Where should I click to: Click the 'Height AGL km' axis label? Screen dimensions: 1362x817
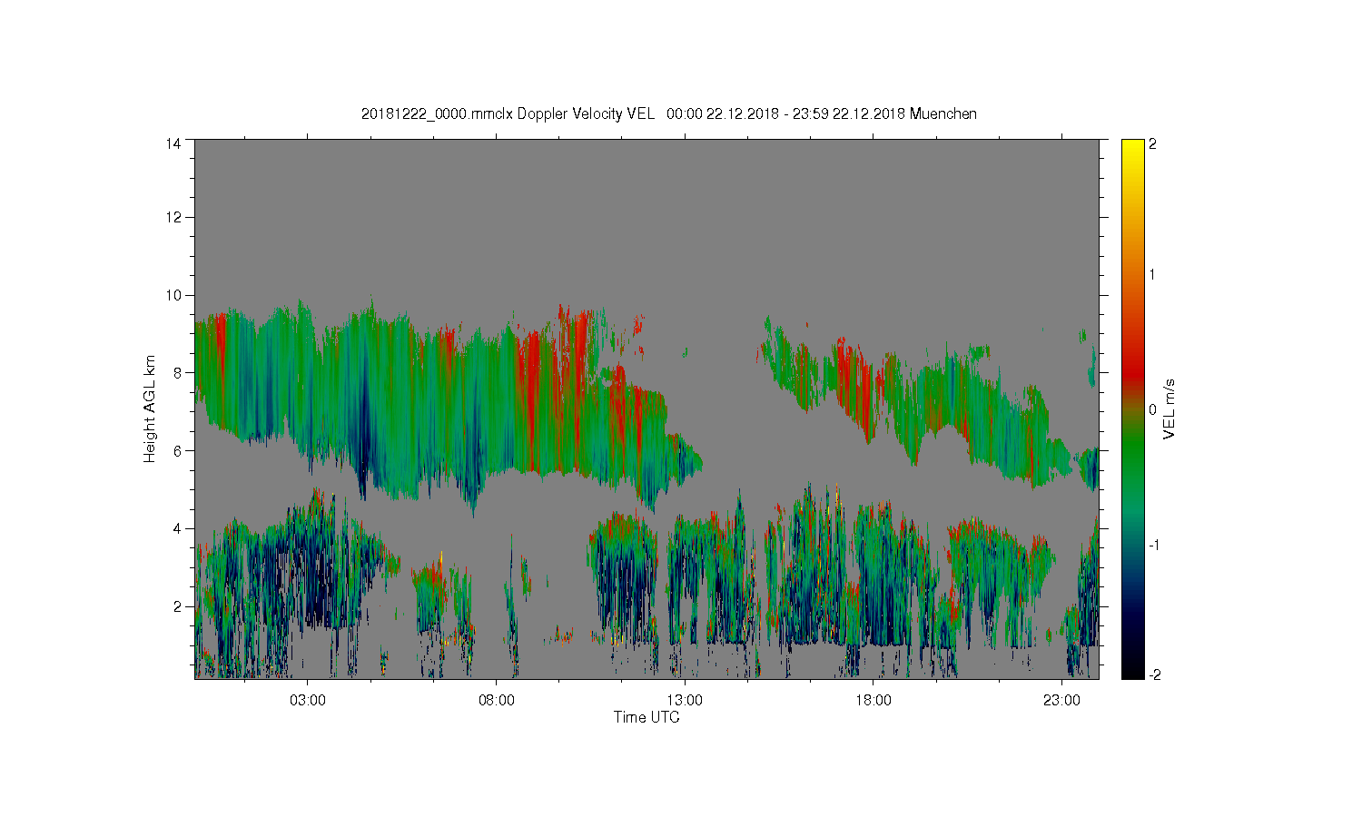(150, 408)
